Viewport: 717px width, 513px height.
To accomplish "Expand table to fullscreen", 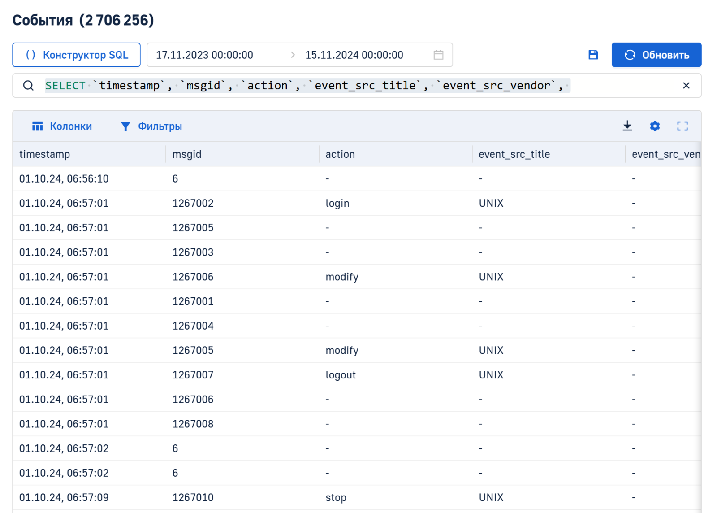I will [682, 126].
